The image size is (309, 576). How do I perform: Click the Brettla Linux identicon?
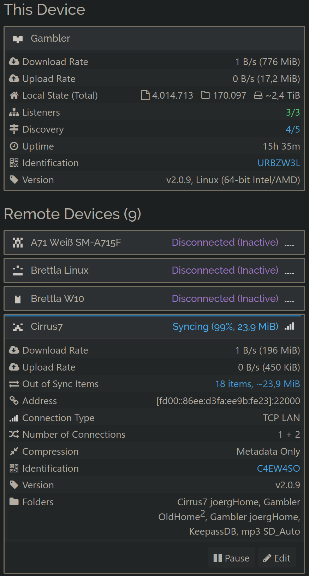point(18,271)
